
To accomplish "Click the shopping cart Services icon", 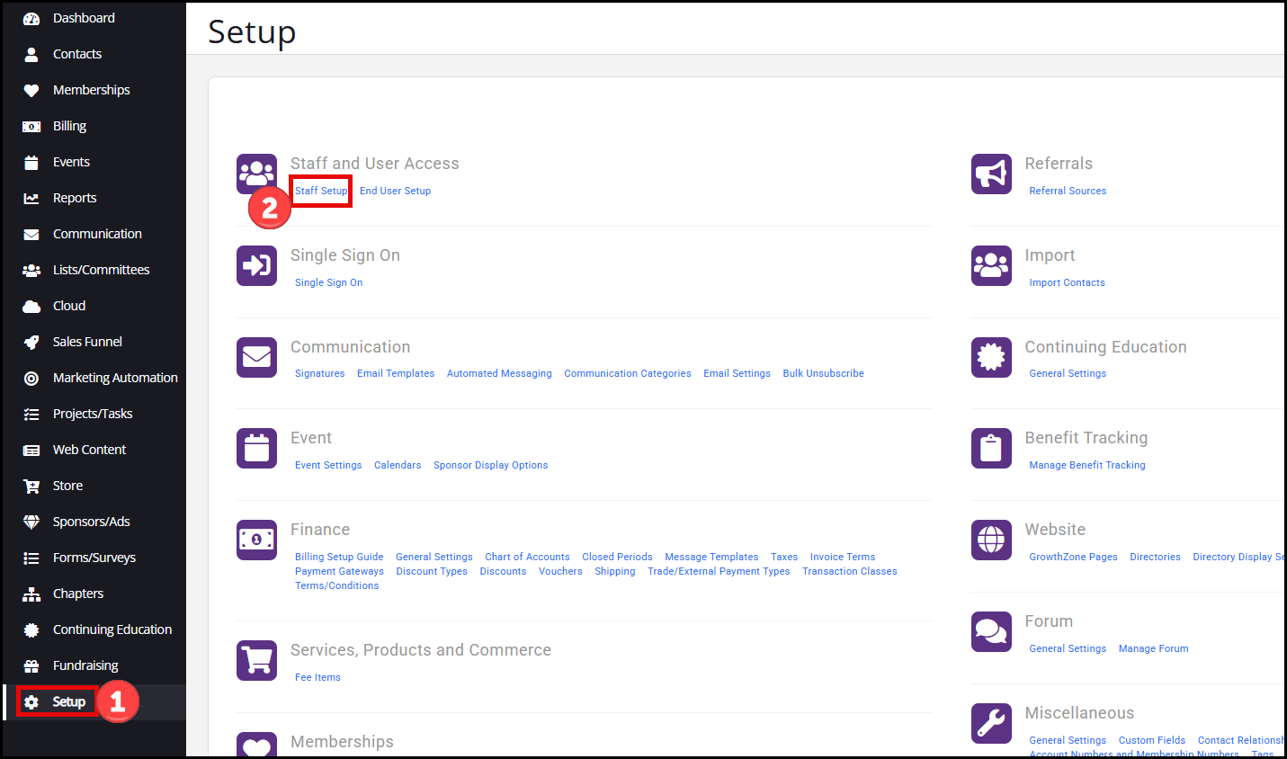I will click(256, 660).
